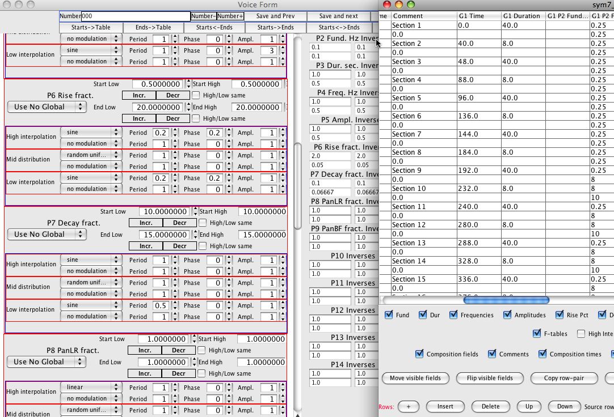Click Voice Form vertical scrollbar thumb
Image resolution: width=614 pixels, height=417 pixels.
tap(297, 186)
